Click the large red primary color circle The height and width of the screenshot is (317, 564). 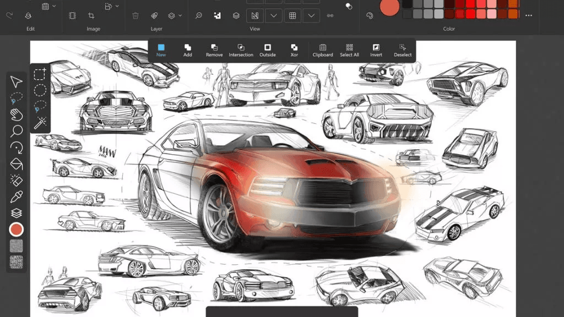389,7
